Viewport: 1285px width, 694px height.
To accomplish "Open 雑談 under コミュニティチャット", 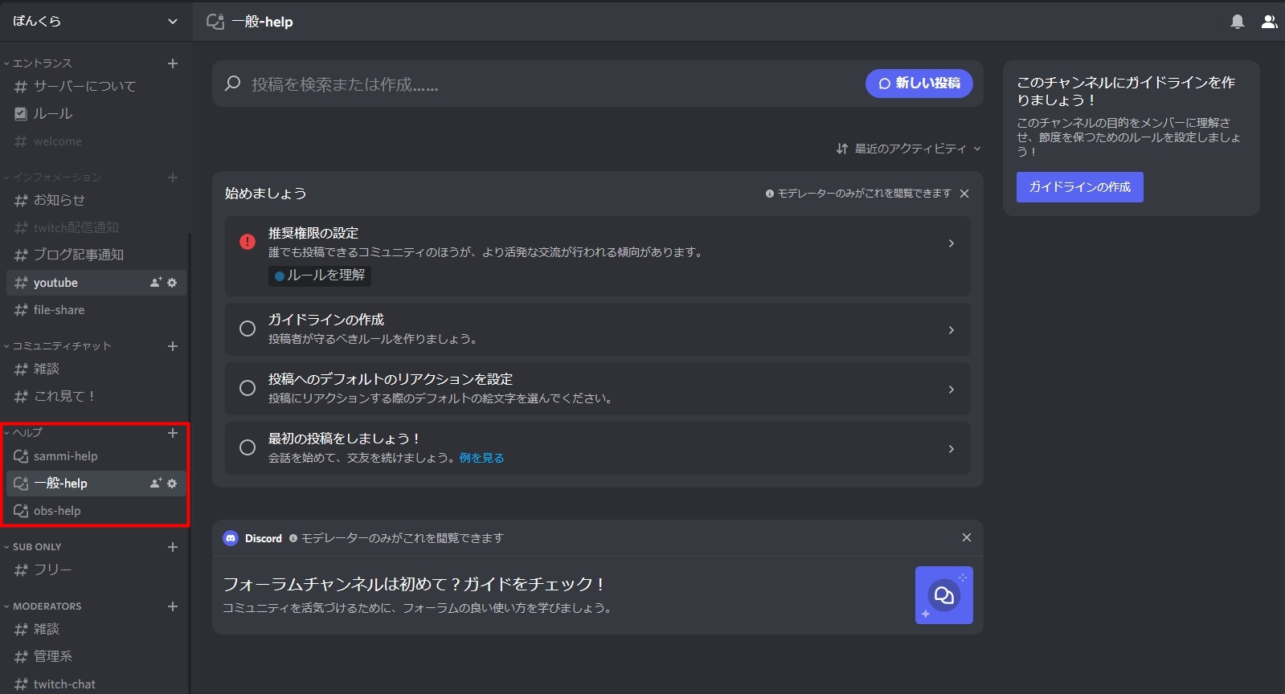I will pos(96,369).
